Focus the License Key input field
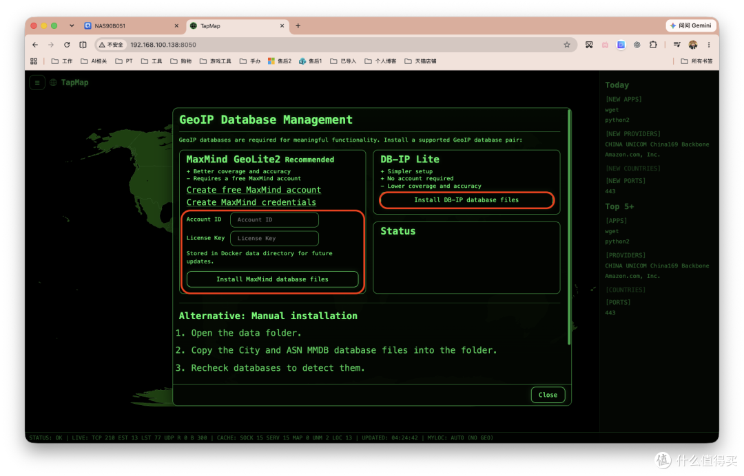This screenshot has width=744, height=476. [274, 238]
